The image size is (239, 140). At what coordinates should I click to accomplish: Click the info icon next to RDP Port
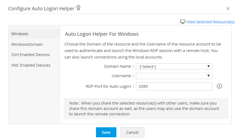coord(220,86)
